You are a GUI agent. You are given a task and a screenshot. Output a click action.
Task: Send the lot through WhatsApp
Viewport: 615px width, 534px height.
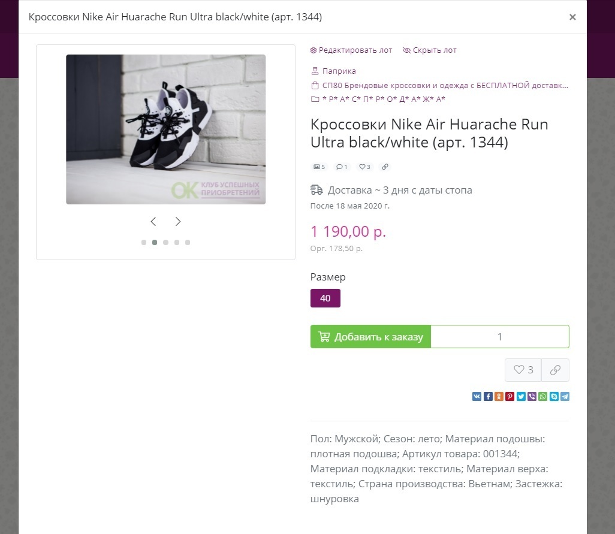click(543, 396)
